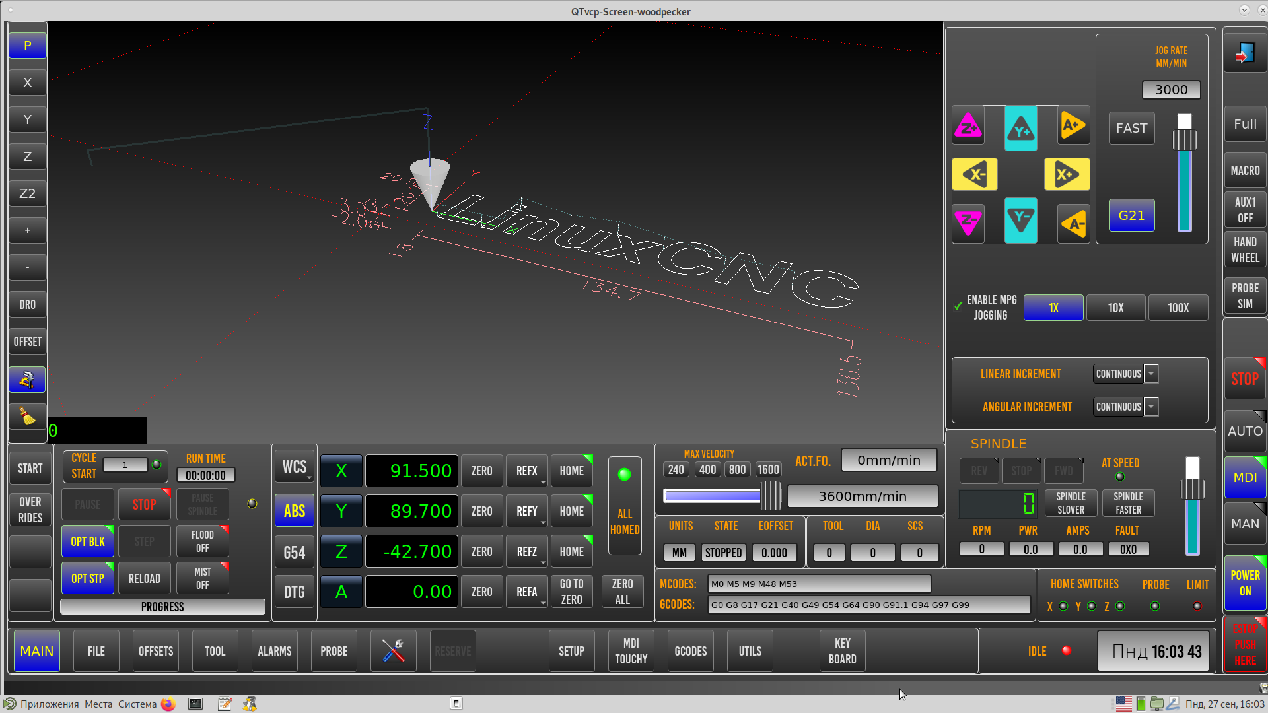The width and height of the screenshot is (1268, 713).
Task: Select perspective view P button
Action: (x=28, y=46)
